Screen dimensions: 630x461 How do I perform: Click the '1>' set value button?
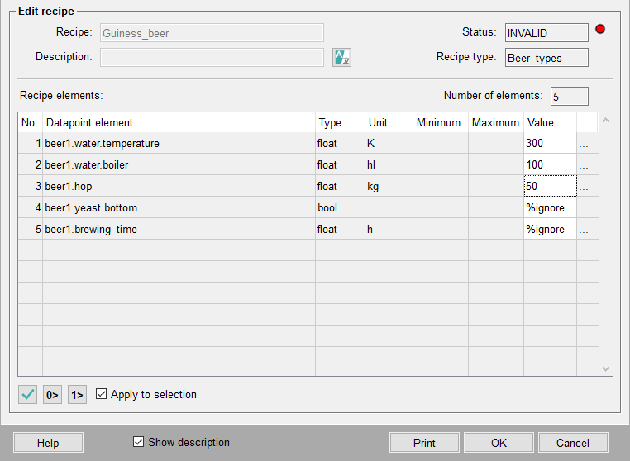[77, 395]
